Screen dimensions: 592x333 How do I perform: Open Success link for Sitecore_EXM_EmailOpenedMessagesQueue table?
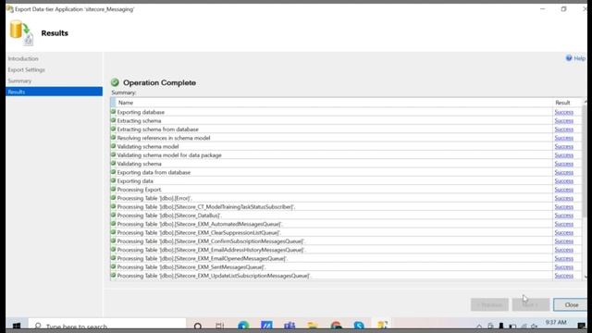click(564, 259)
